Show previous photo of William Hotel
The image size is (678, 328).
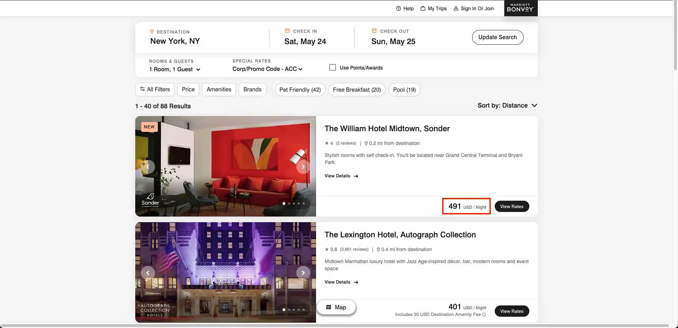148,166
